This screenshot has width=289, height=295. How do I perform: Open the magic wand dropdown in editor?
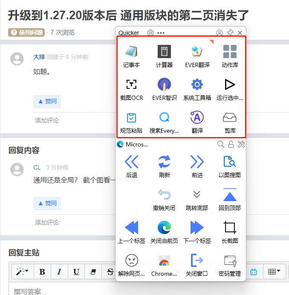(23, 272)
